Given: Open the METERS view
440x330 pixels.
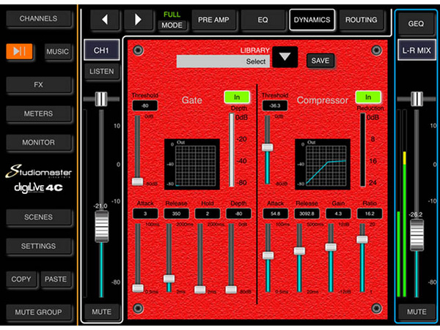Looking at the screenshot, I should [38, 113].
